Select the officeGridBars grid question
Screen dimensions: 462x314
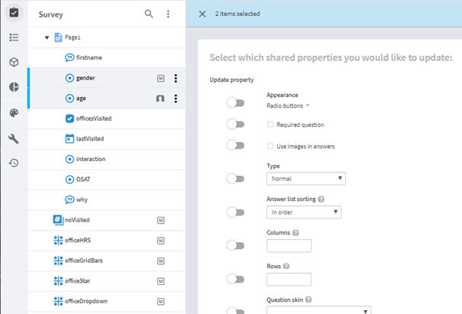106,261
